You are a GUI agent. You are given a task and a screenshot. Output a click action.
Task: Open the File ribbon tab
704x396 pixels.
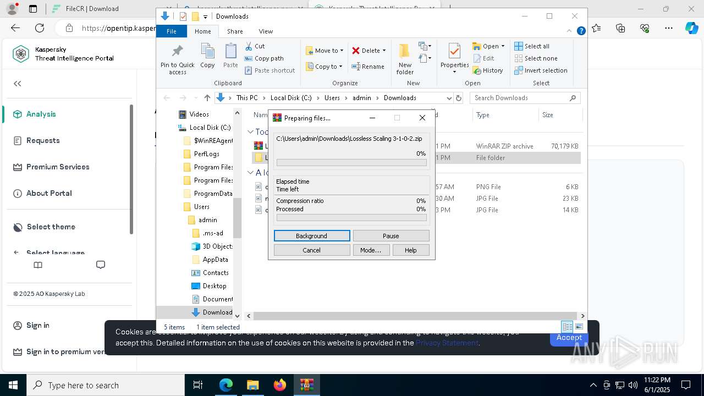[172, 31]
